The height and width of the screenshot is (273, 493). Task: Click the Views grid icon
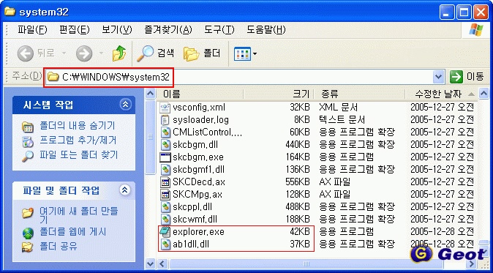[242, 53]
